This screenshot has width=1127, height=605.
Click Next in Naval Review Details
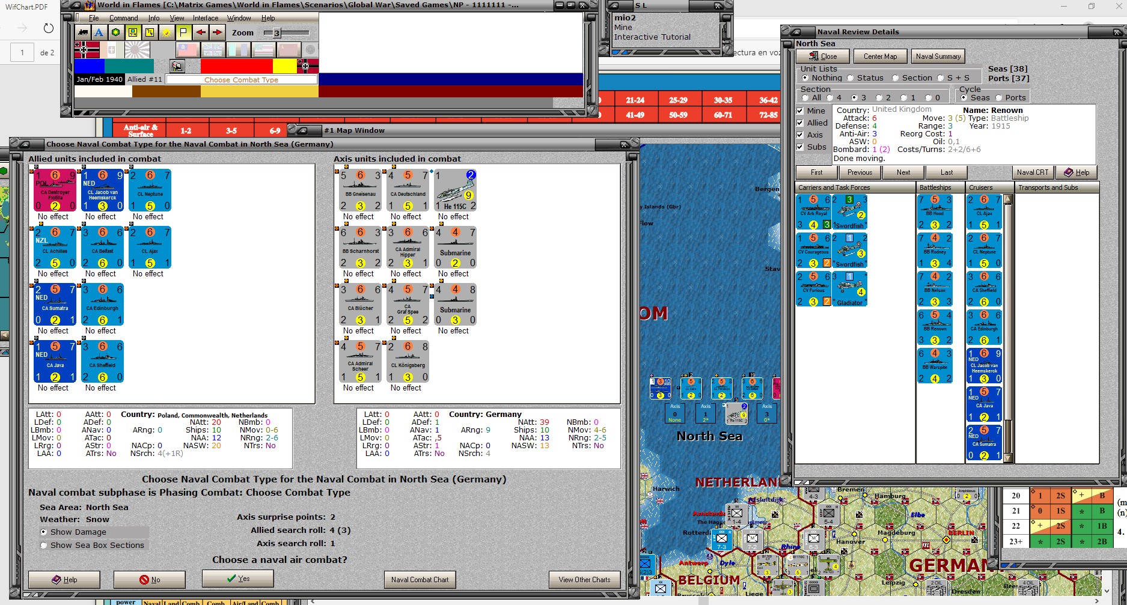coord(903,172)
